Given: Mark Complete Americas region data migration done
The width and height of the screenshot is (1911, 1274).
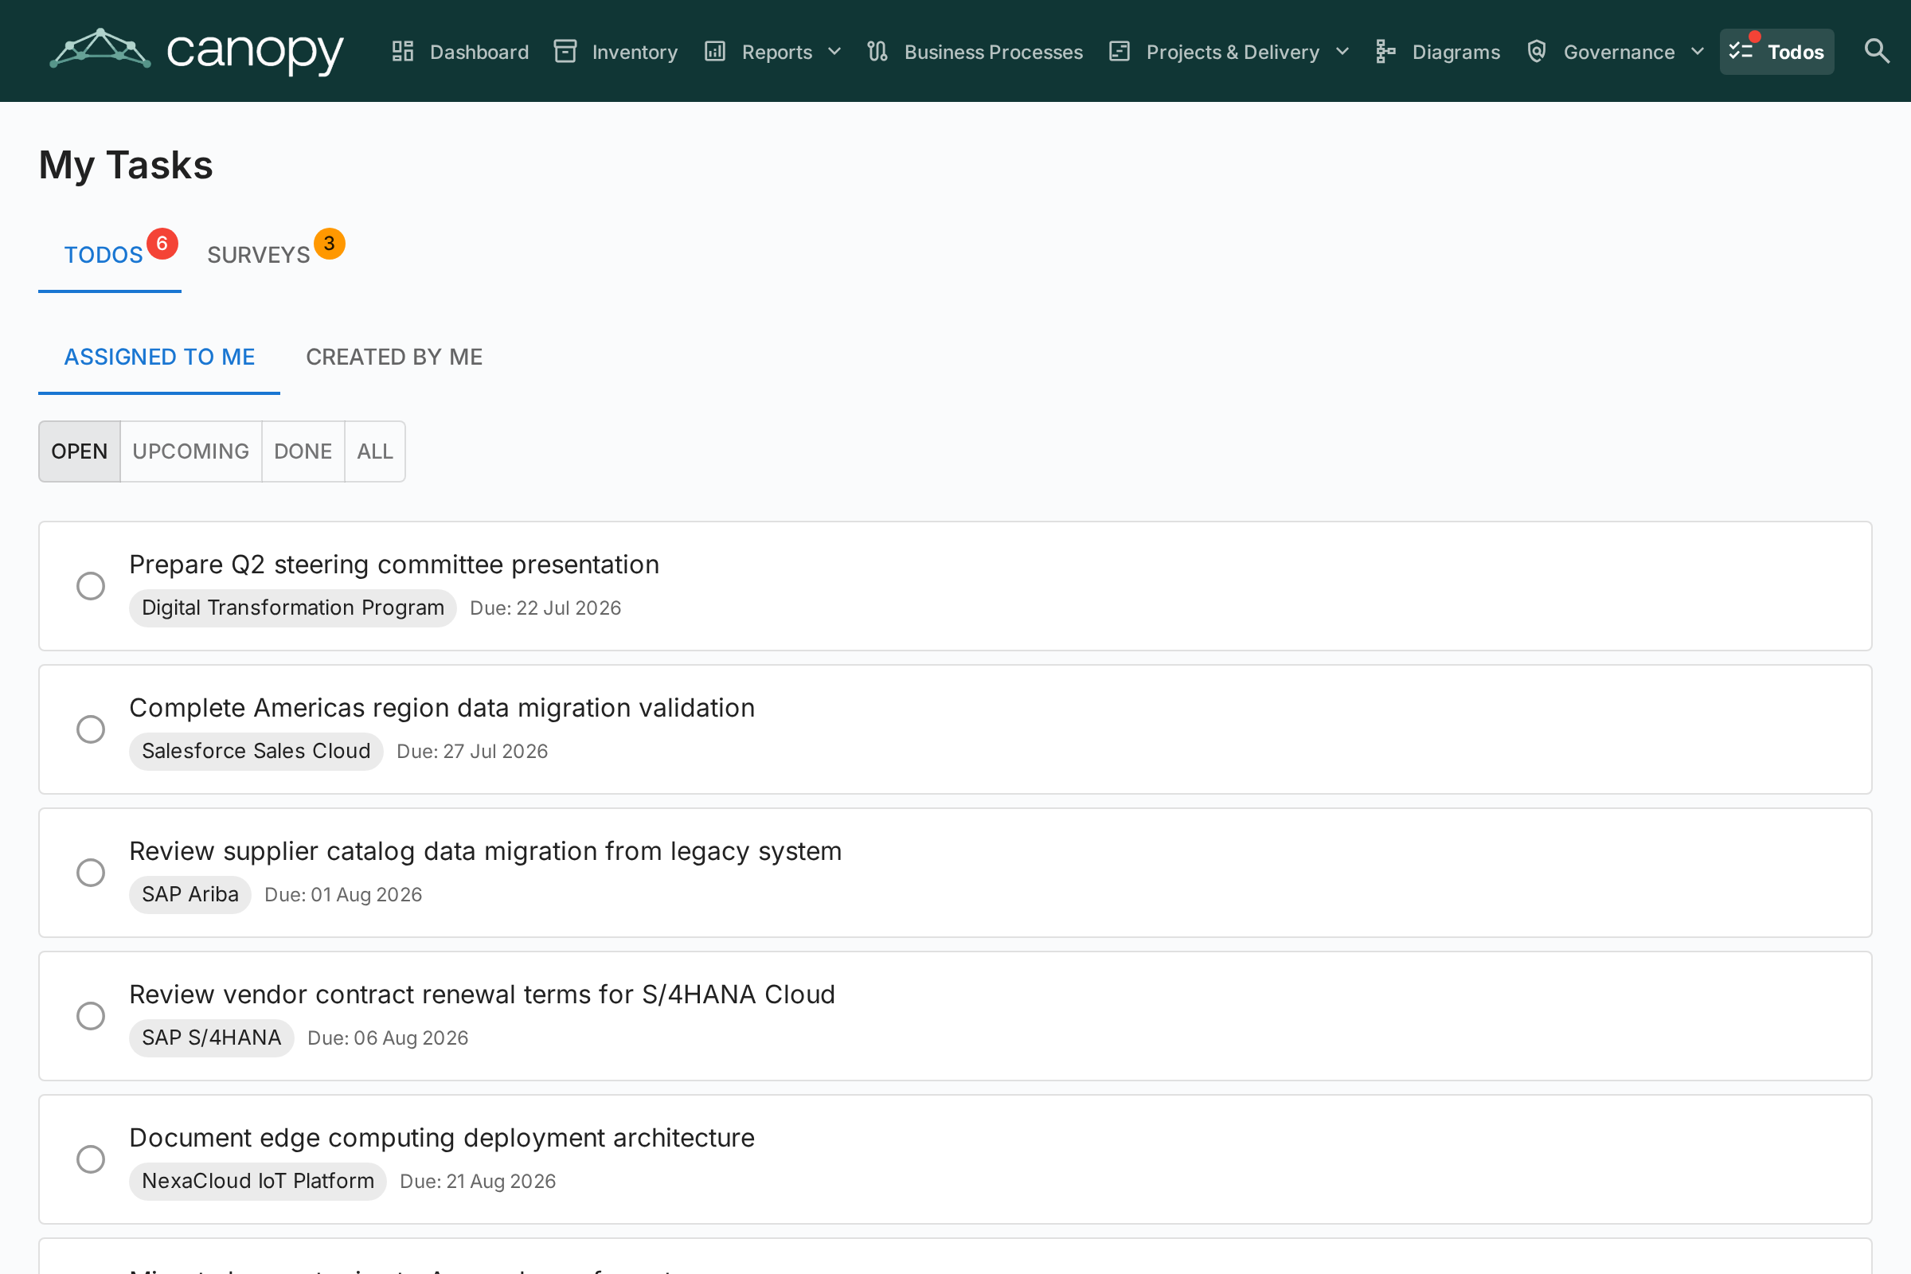Looking at the screenshot, I should point(91,729).
